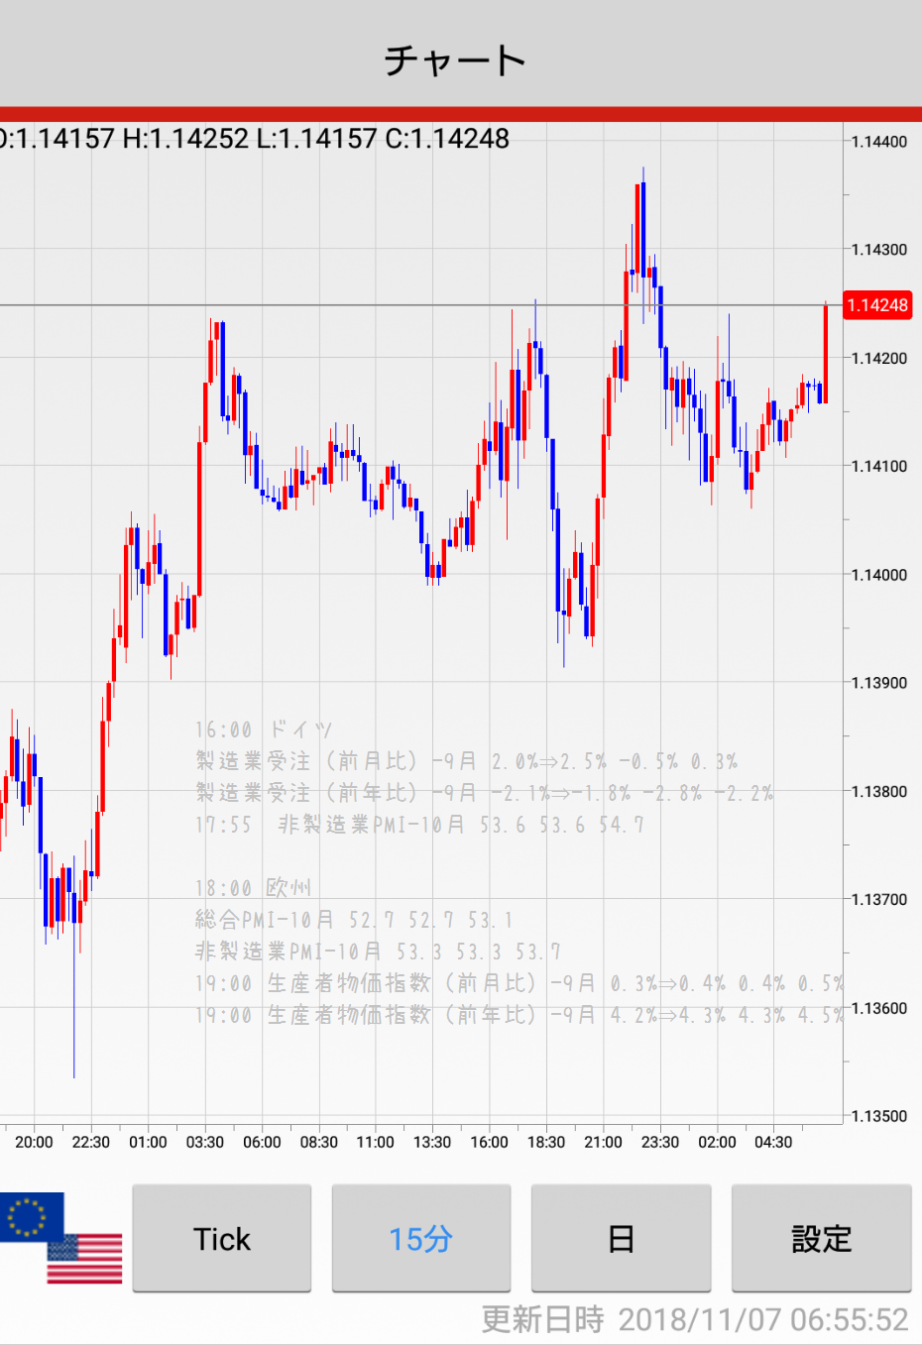
Task: Click the チャート title header
Action: [x=456, y=60]
